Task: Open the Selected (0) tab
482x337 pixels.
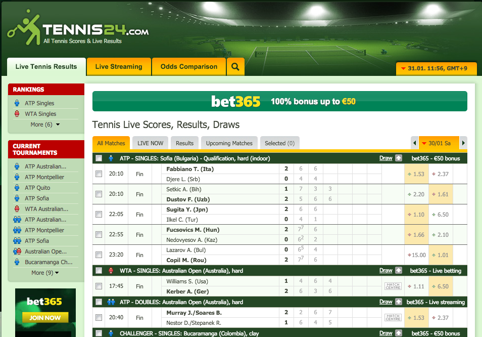Action: tap(280, 143)
